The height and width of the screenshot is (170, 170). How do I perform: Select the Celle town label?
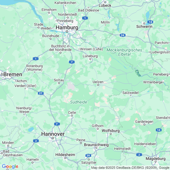tap(72, 113)
